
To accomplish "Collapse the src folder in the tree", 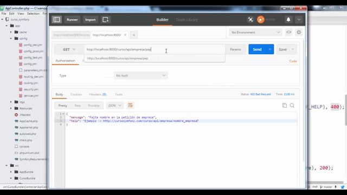I will pos(7,166).
